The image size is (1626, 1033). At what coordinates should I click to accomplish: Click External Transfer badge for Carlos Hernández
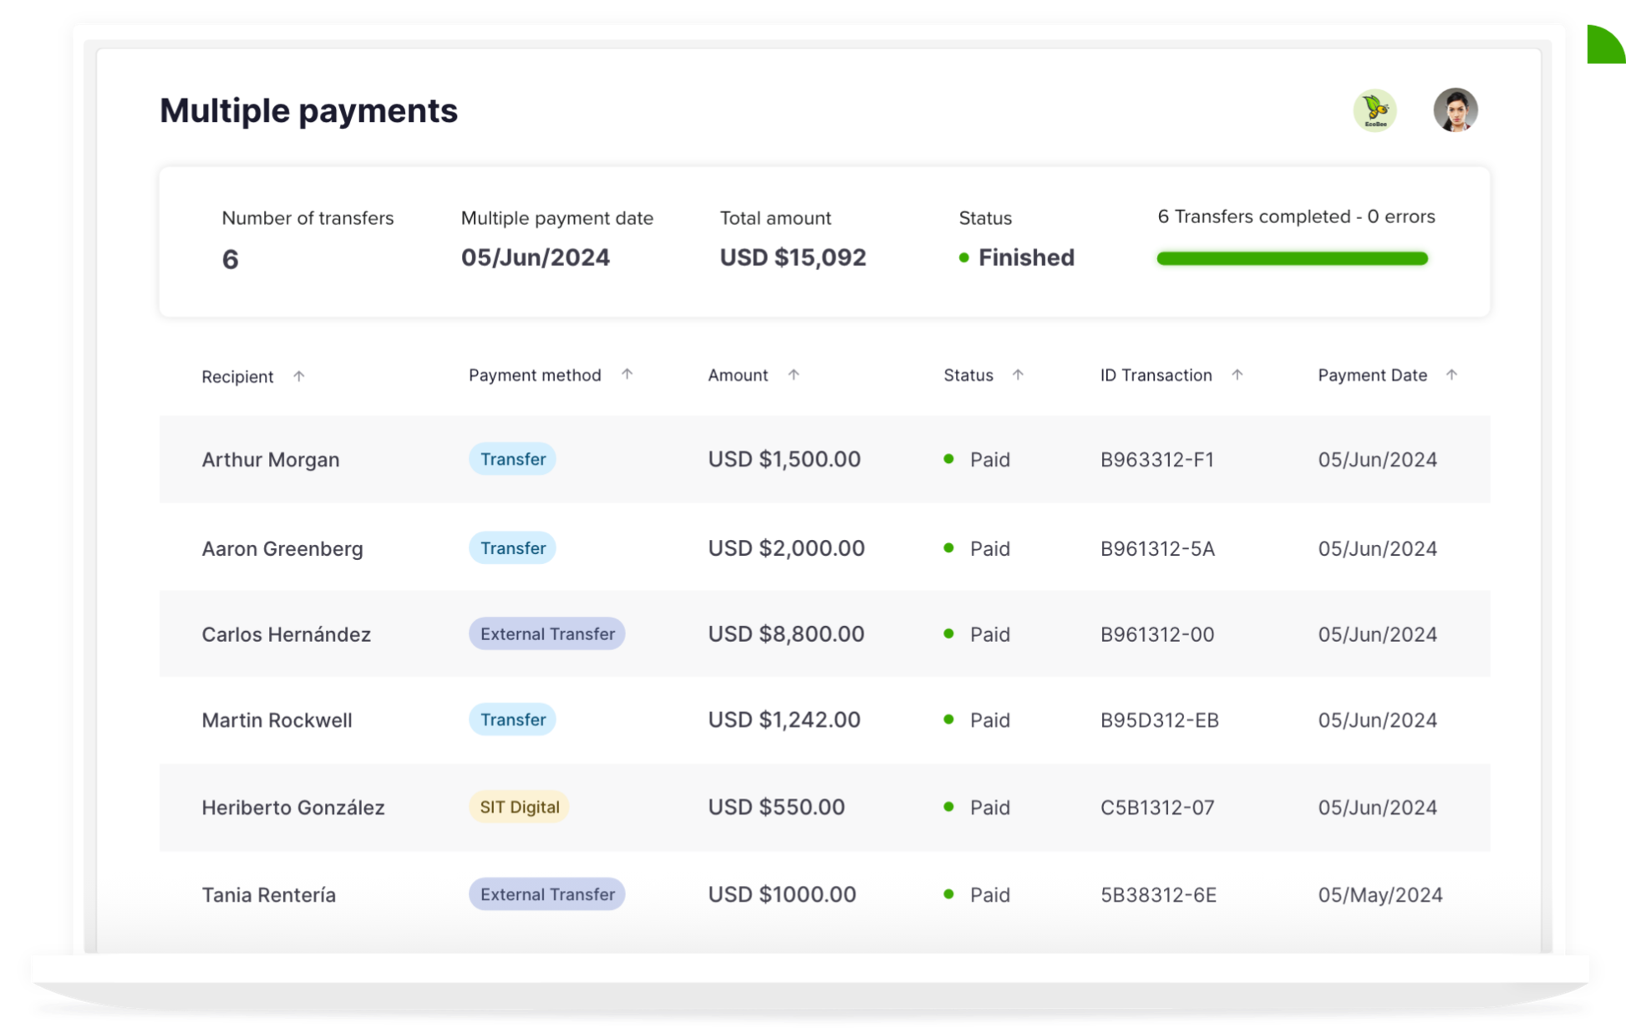(546, 634)
